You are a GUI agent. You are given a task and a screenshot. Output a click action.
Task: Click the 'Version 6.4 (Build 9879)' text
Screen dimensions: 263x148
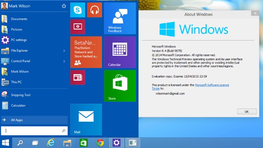167,51
